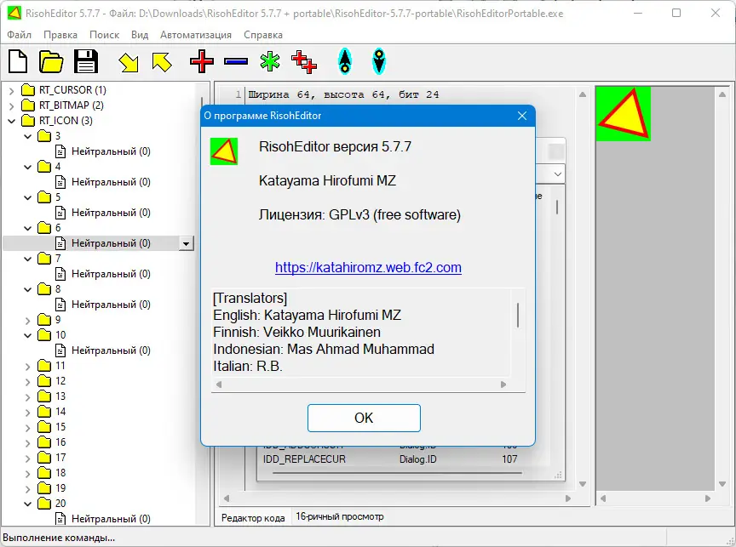Expand the RT_BITMAP (2) node

click(12, 106)
